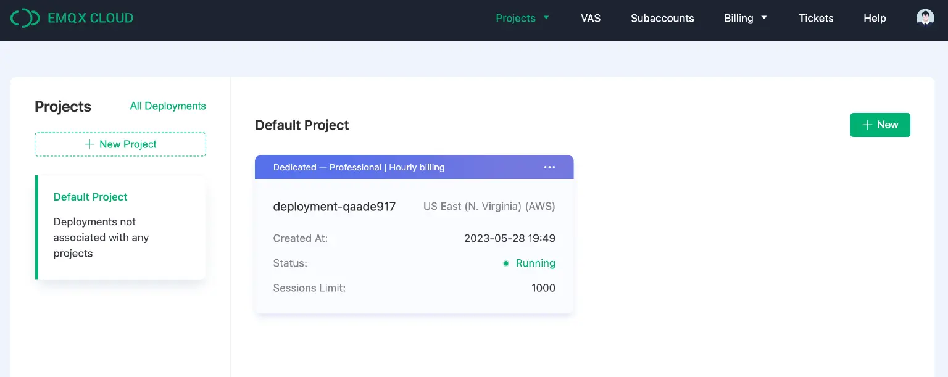
Task: Click the green New deployment button
Action: point(879,125)
